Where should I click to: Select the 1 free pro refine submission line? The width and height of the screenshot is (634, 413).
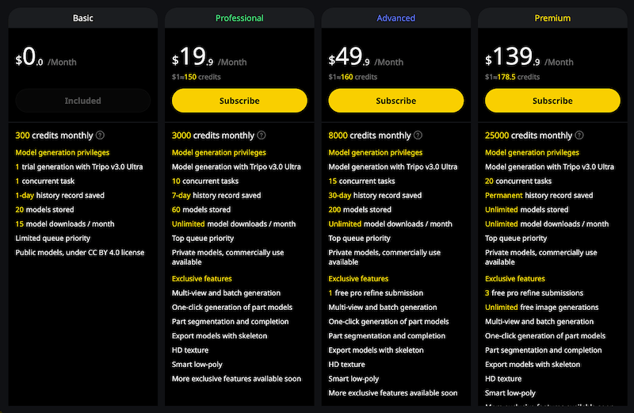pyautogui.click(x=376, y=293)
